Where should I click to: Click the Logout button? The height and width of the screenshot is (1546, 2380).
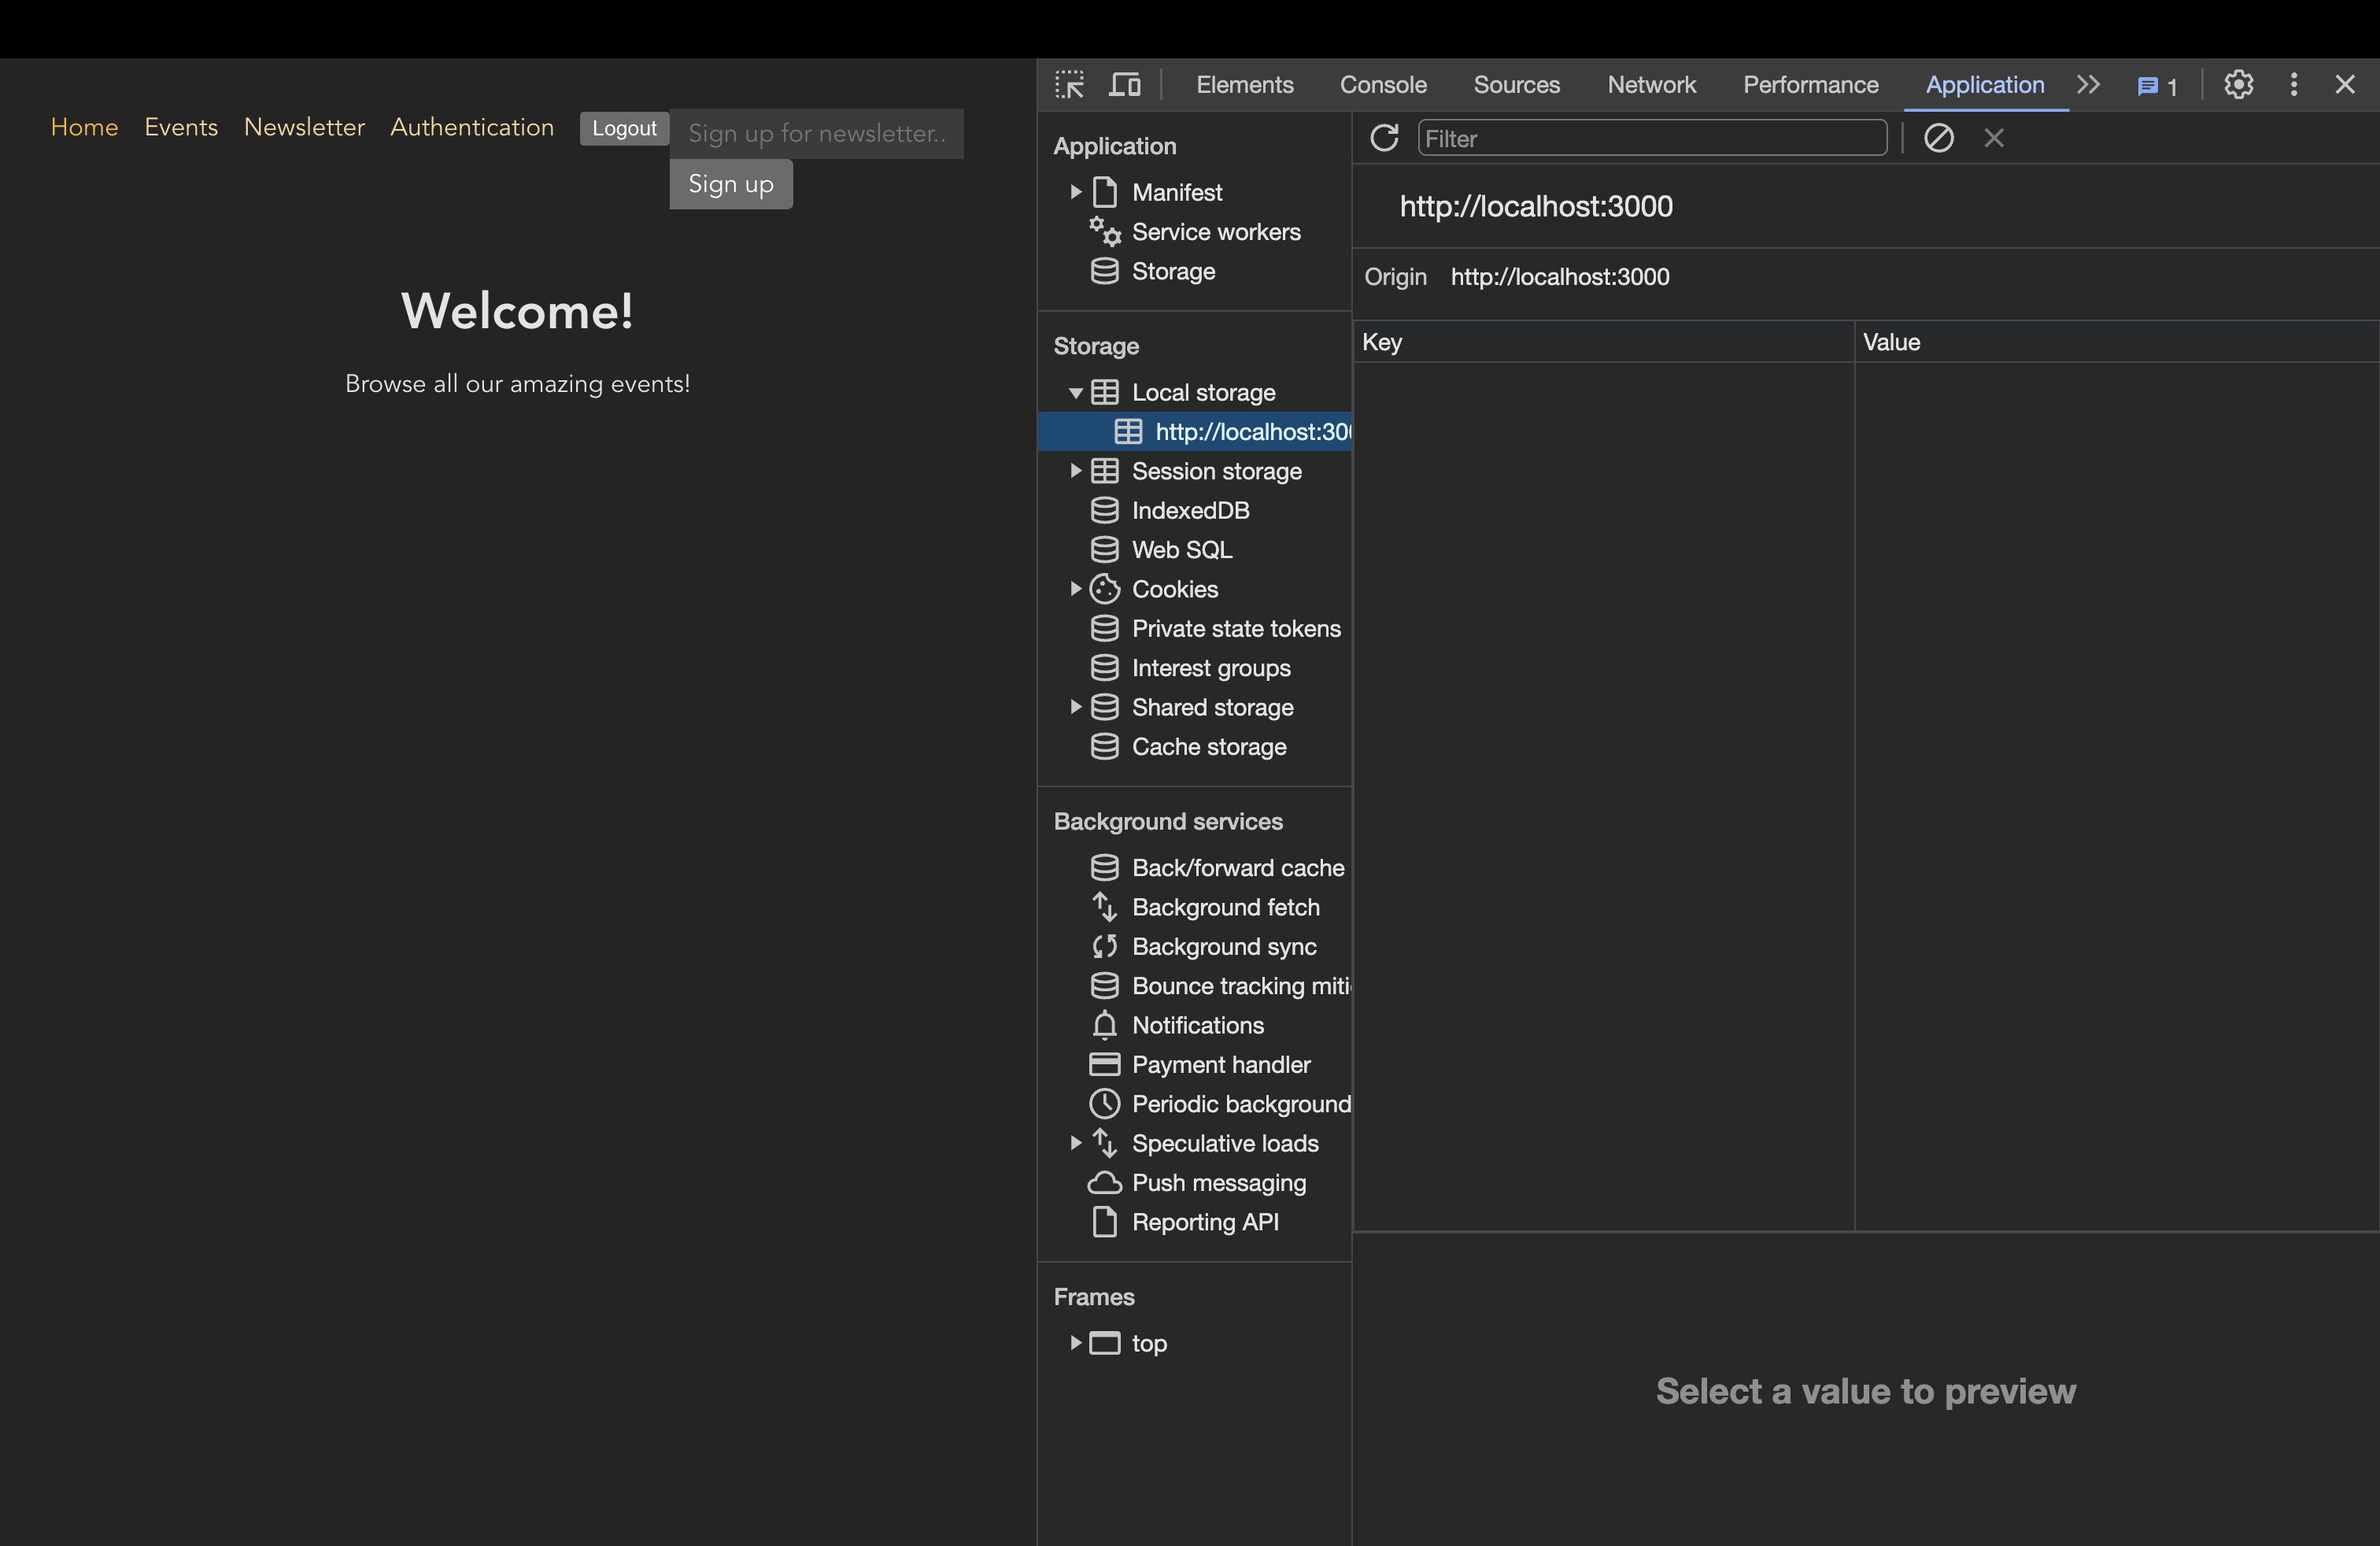click(x=624, y=128)
